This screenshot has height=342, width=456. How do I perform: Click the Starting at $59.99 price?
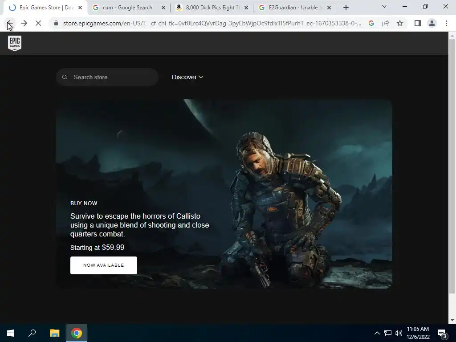point(97,248)
